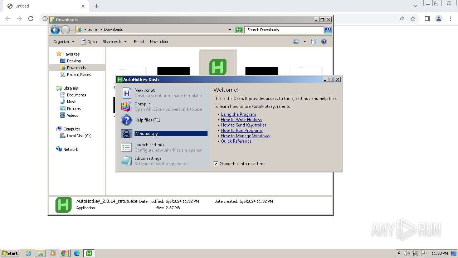Reload the Chrome page

[31, 19]
